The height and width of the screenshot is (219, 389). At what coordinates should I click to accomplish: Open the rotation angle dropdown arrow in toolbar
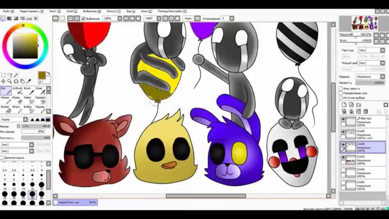[x=159, y=19]
